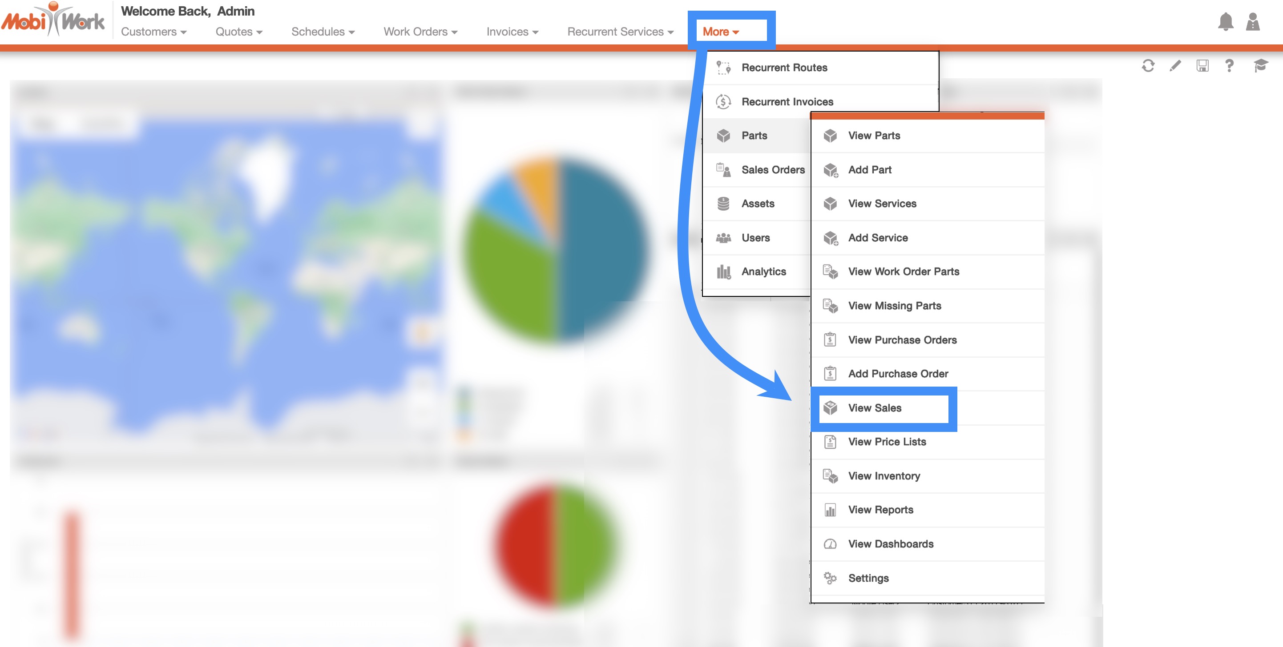Open the Recurrent Services dropdown

620,32
